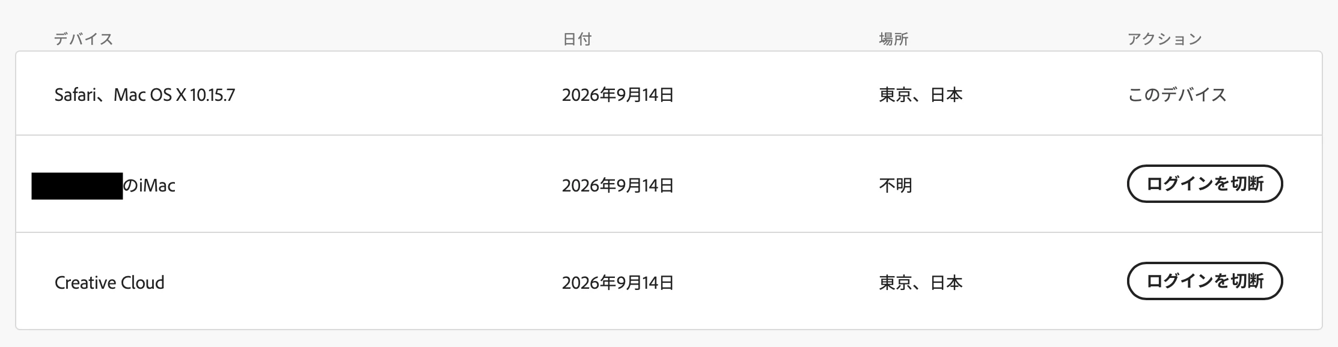
Task: Select the word Safari in first row
Action: pos(75,95)
